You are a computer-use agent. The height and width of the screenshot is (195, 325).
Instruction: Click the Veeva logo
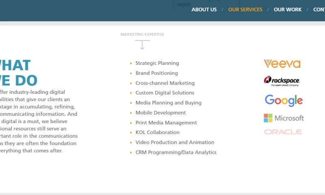click(282, 64)
